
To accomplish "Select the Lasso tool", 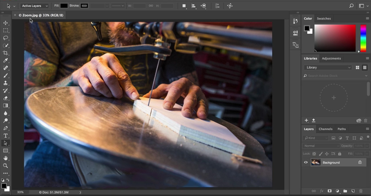I will [x=6, y=38].
